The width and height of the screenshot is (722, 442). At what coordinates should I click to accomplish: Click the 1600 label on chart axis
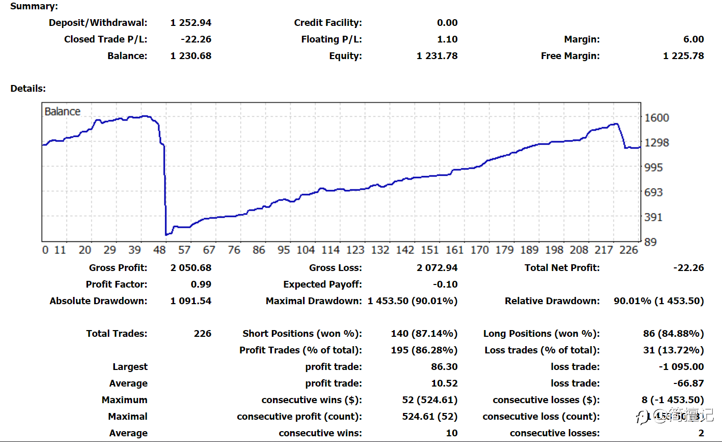tap(657, 118)
